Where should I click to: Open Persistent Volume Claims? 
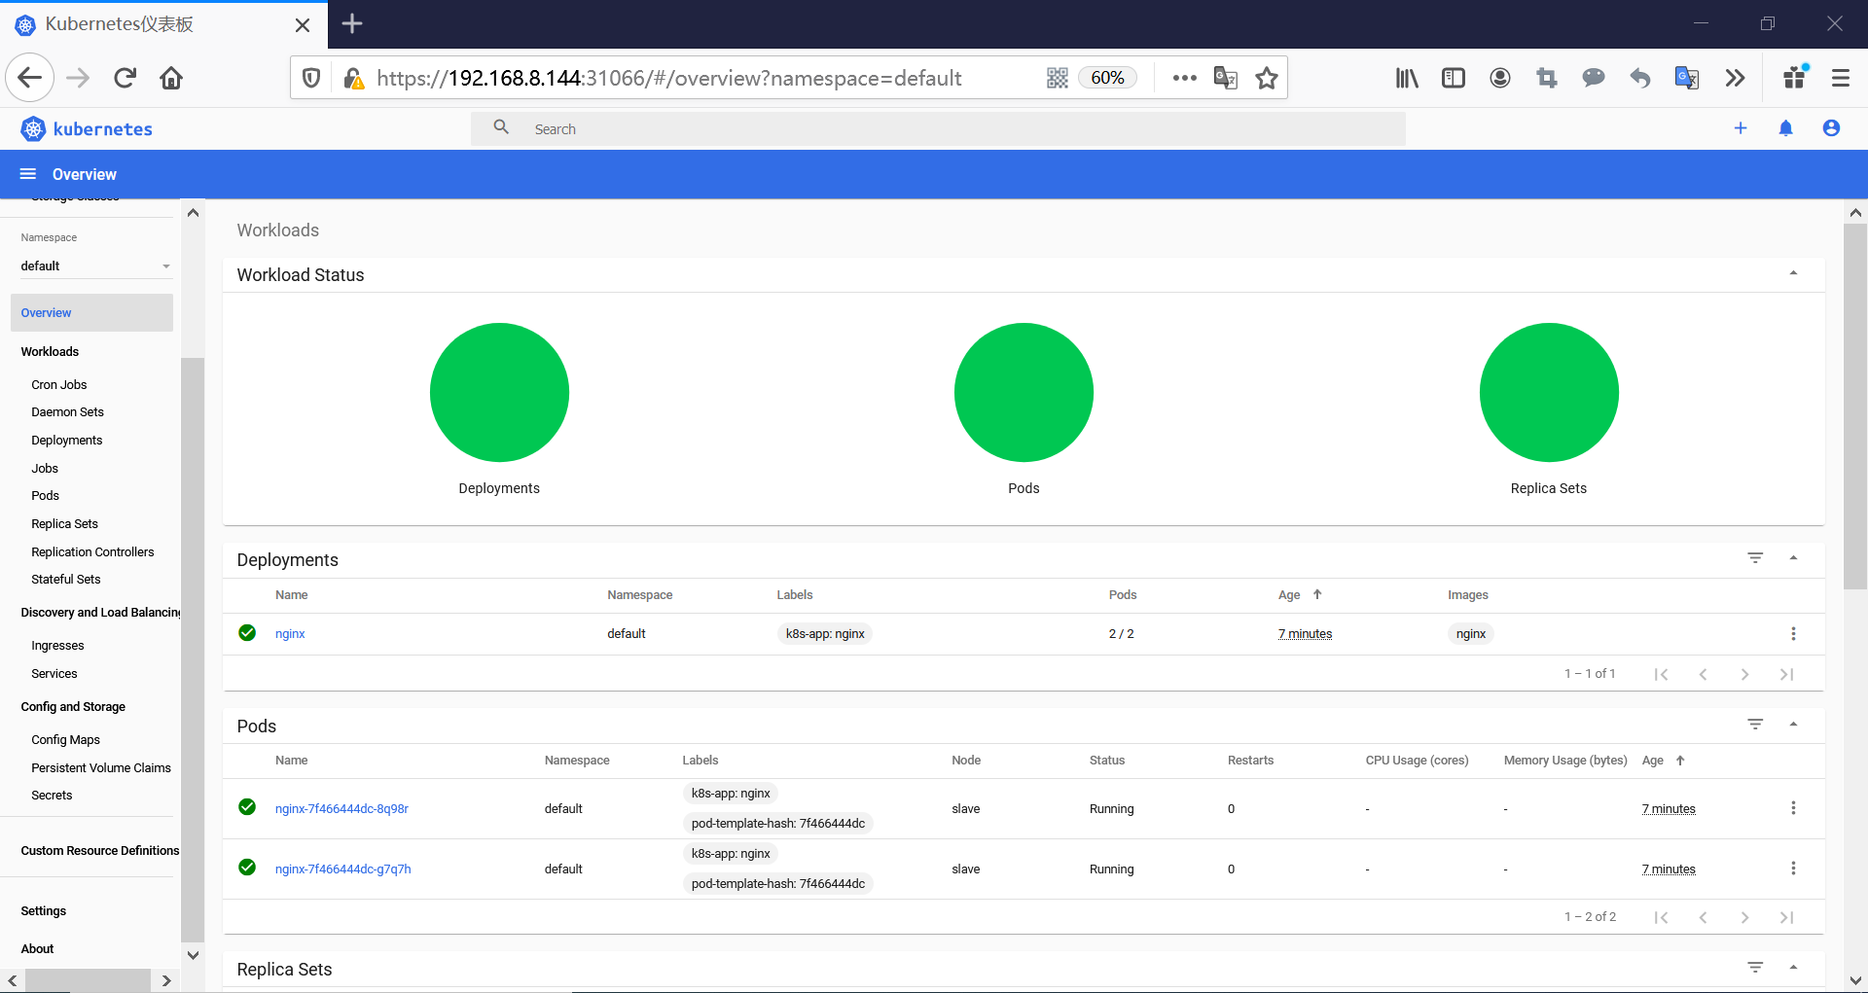coord(101,768)
